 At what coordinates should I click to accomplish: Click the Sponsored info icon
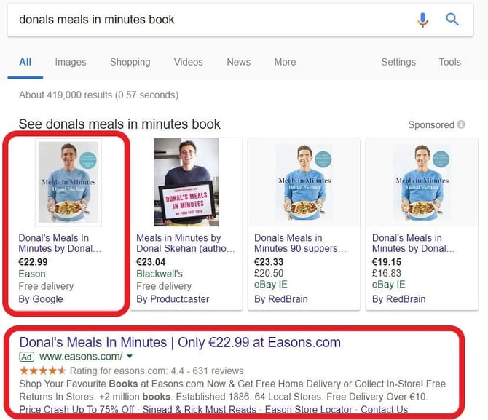tap(461, 125)
